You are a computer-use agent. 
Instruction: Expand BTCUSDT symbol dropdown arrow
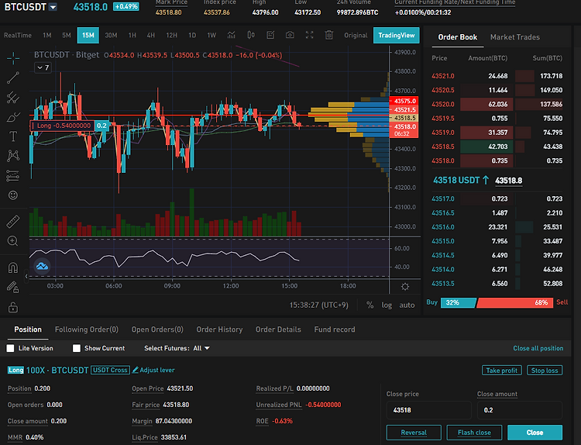click(x=53, y=7)
